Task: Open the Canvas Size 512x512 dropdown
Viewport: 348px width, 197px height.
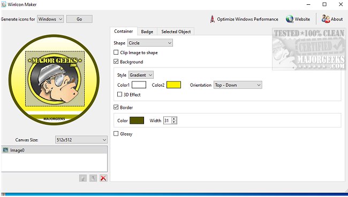Action: pos(81,140)
